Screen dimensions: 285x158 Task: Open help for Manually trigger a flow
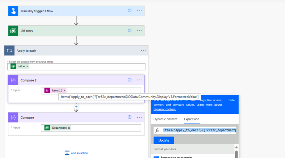(130, 11)
